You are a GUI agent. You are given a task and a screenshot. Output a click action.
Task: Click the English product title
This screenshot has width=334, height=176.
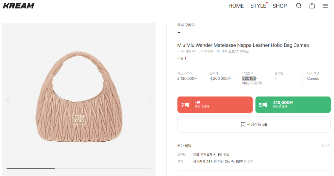[243, 45]
